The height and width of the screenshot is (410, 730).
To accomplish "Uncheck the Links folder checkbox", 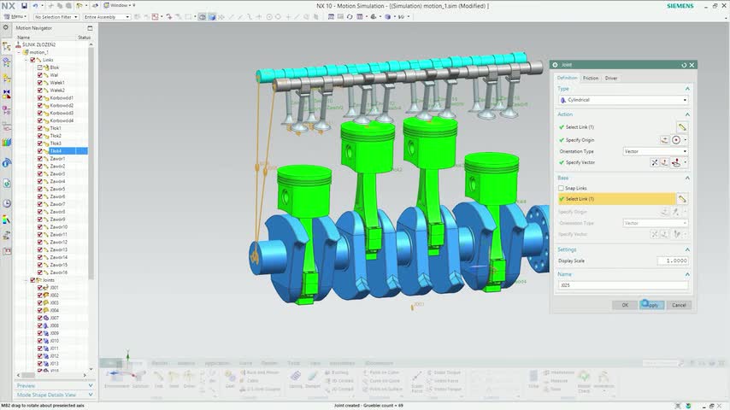I will [x=32, y=60].
